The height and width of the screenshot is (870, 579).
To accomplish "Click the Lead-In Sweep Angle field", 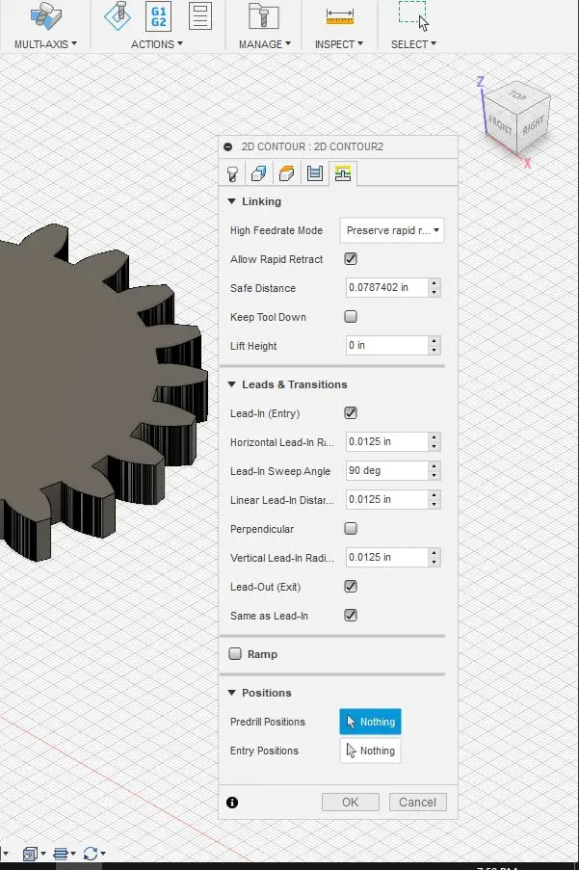I will (386, 470).
